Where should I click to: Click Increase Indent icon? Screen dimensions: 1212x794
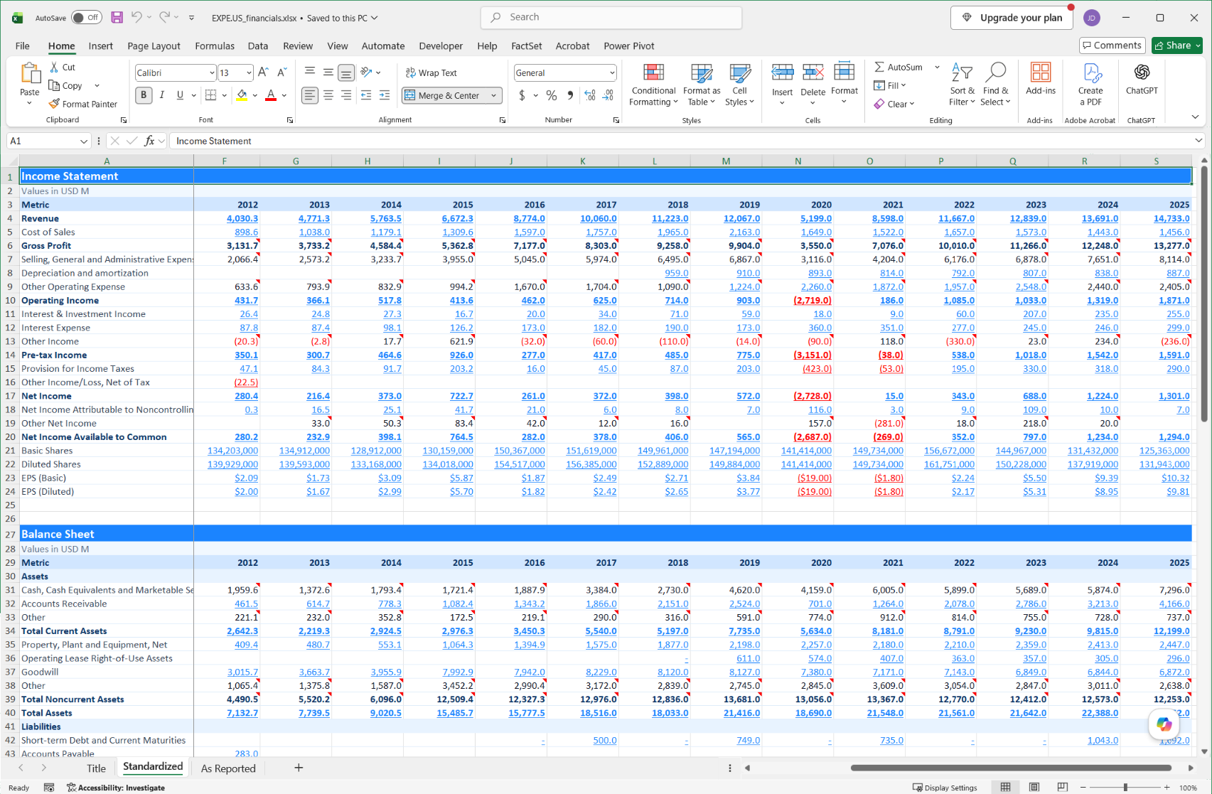[x=385, y=95]
